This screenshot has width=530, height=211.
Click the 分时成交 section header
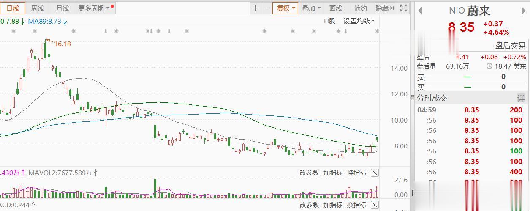pyautogui.click(x=432, y=98)
